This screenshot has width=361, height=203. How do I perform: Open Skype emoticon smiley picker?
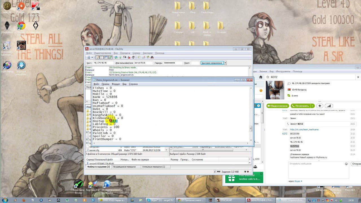click(346, 164)
